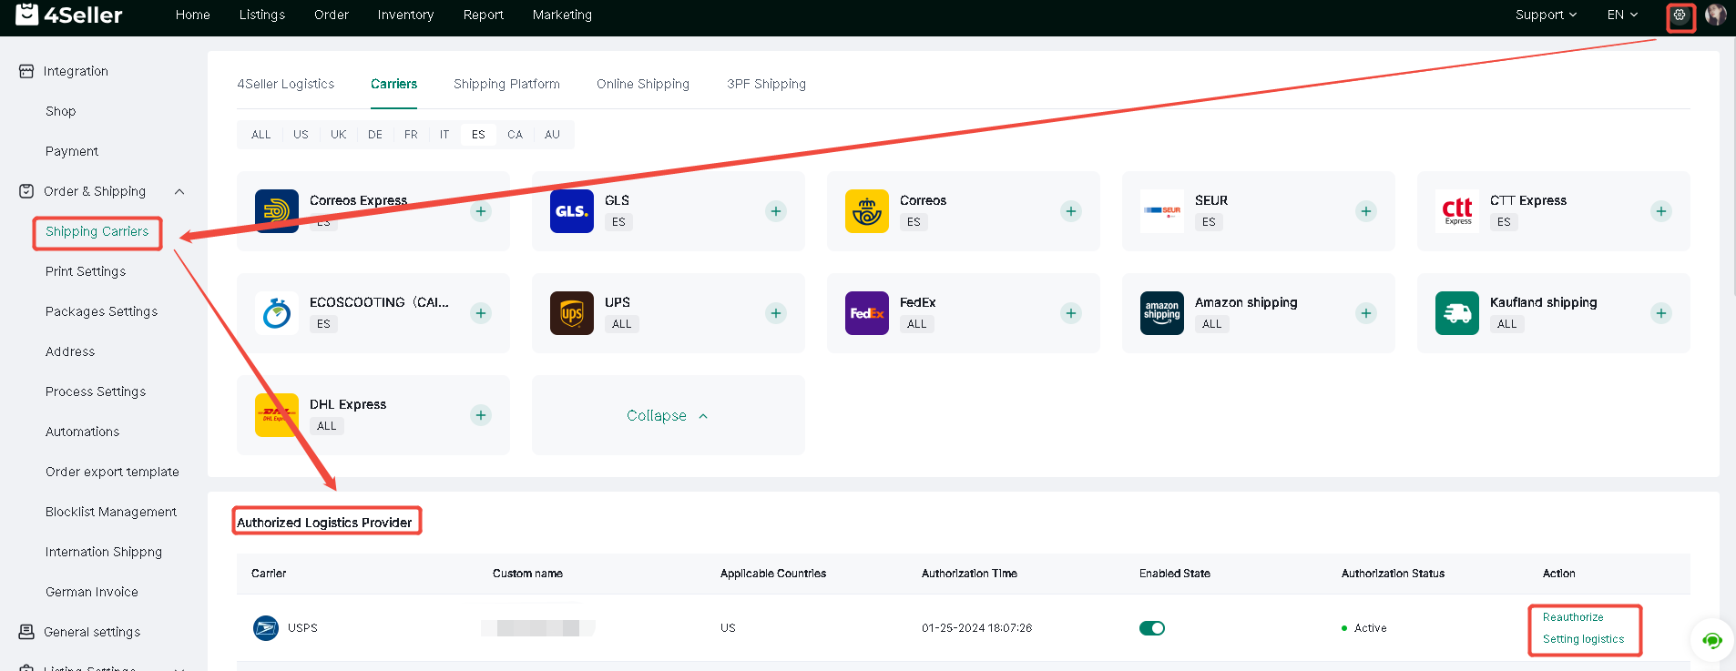The width and height of the screenshot is (1736, 671).
Task: Open the settings gear icon
Action: point(1680,15)
